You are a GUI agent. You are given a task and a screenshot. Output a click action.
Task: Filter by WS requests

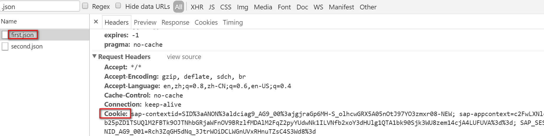point(318,7)
